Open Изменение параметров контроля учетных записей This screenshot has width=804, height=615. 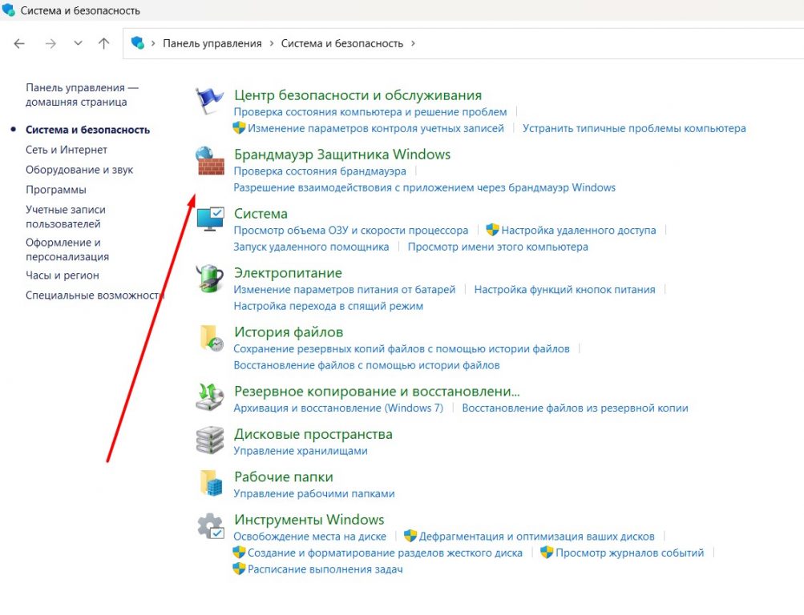click(x=376, y=128)
